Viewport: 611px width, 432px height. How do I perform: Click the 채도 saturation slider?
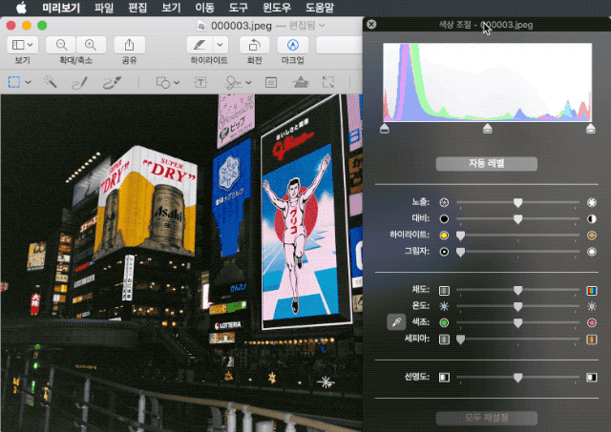[x=517, y=290]
